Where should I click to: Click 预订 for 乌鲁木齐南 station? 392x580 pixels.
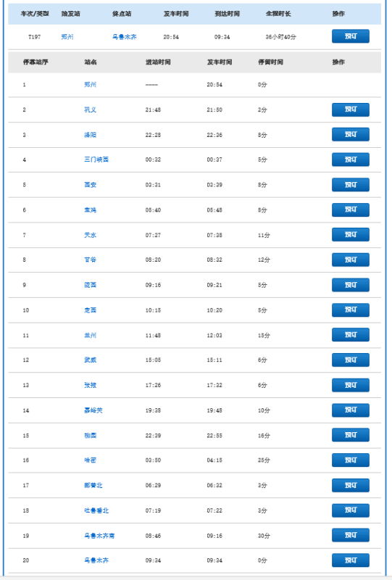(350, 535)
